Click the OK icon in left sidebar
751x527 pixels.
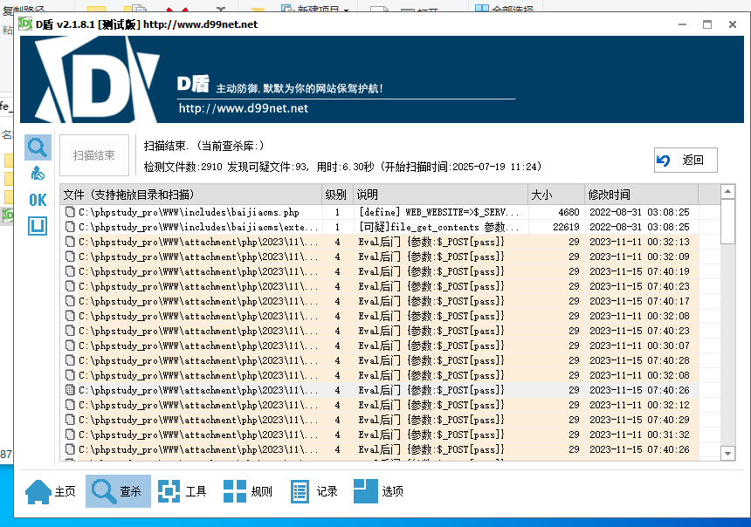38,200
